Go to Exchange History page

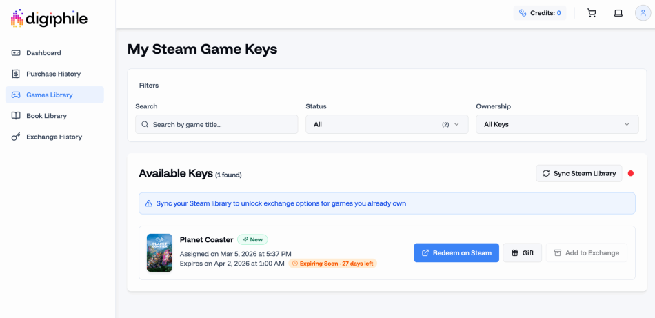pos(54,137)
